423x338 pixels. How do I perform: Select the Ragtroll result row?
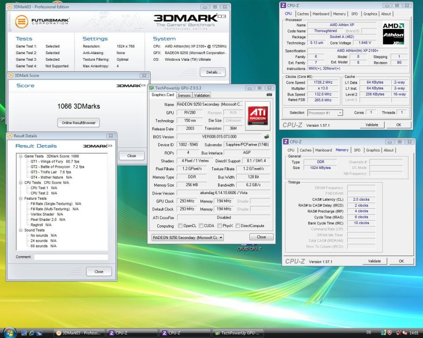pyautogui.click(x=41, y=225)
